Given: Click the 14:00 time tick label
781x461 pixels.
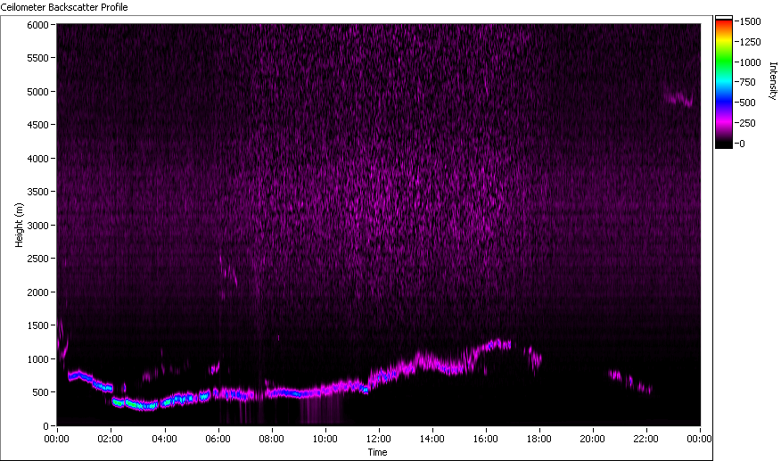Looking at the screenshot, I should tap(432, 439).
